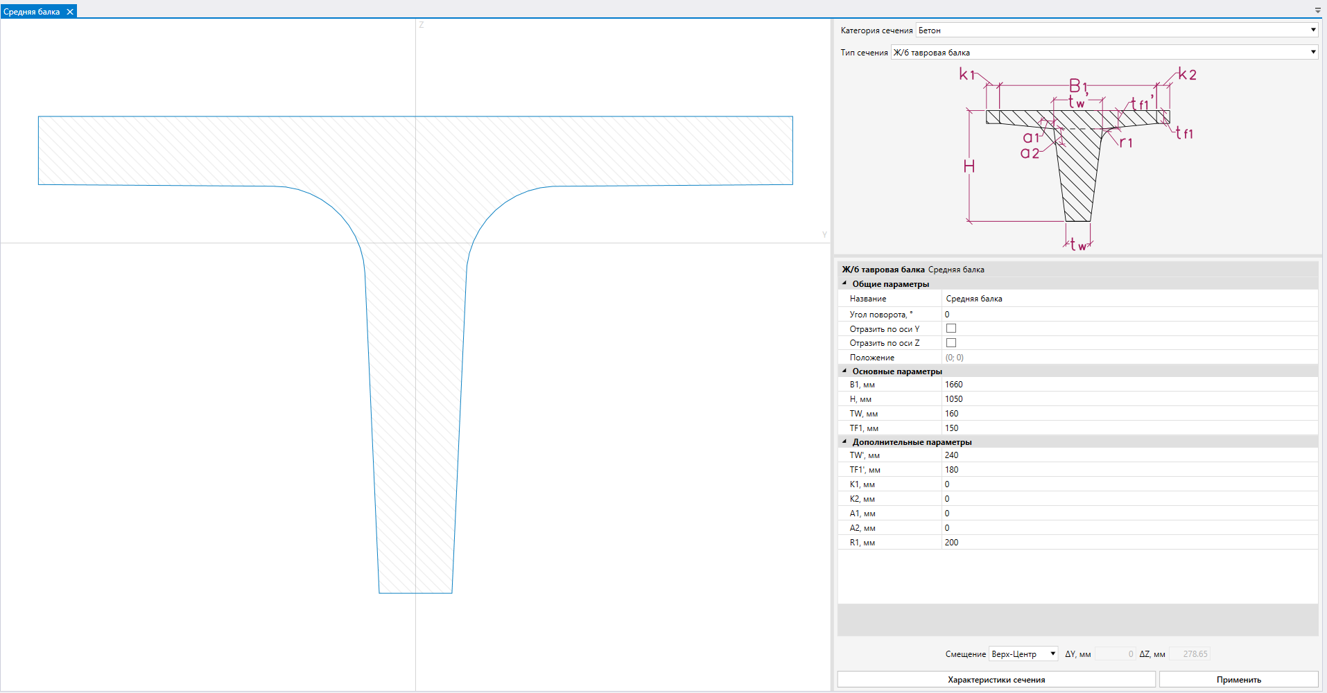Open the Тип сечения dropdown
Viewport: 1327px width, 693px height.
[x=1104, y=52]
